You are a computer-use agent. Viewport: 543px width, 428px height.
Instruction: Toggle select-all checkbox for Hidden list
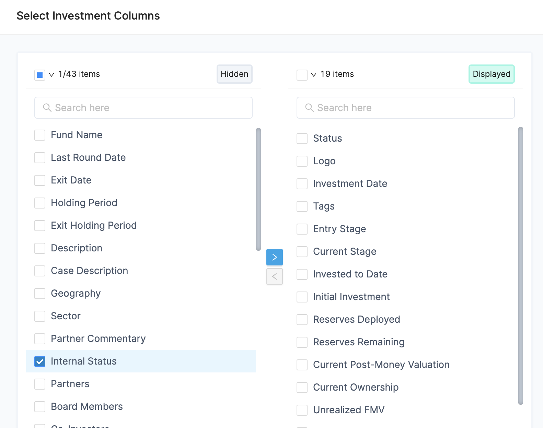tap(40, 75)
